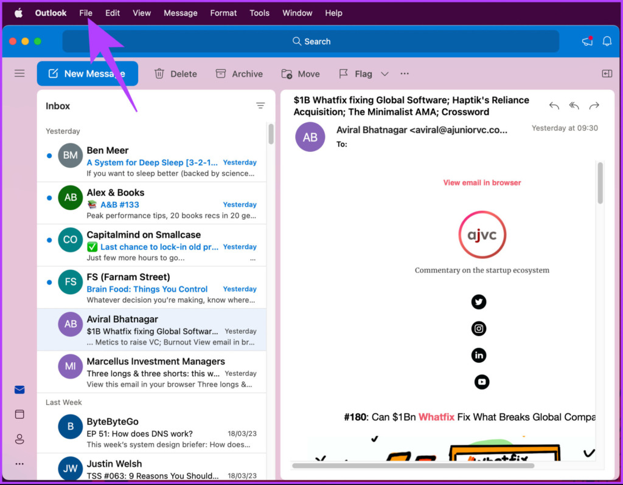Open the Apple menu
The height and width of the screenshot is (485, 623).
point(18,13)
